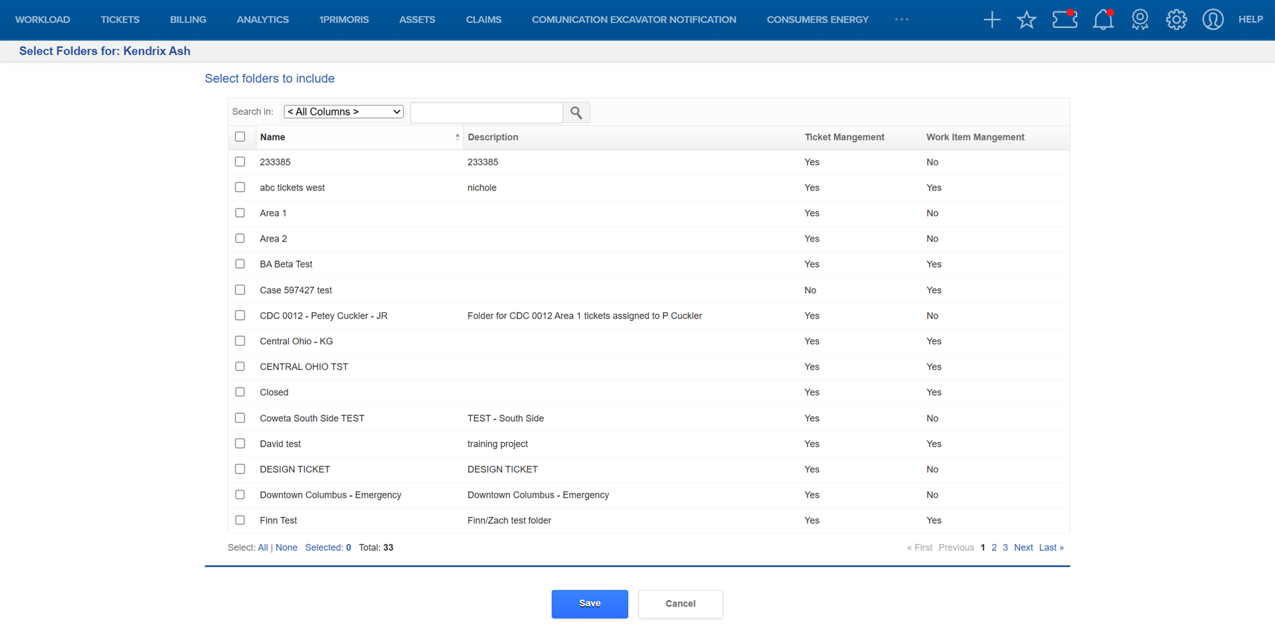The height and width of the screenshot is (635, 1275).
Task: Open the ANALYTICS menu
Action: point(263,20)
